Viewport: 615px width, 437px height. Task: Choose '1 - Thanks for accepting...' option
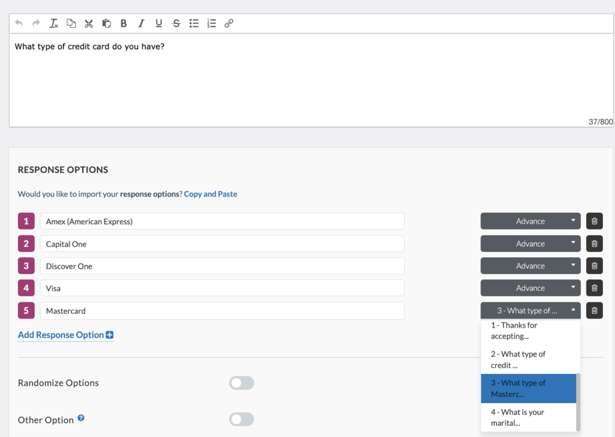tap(529, 331)
